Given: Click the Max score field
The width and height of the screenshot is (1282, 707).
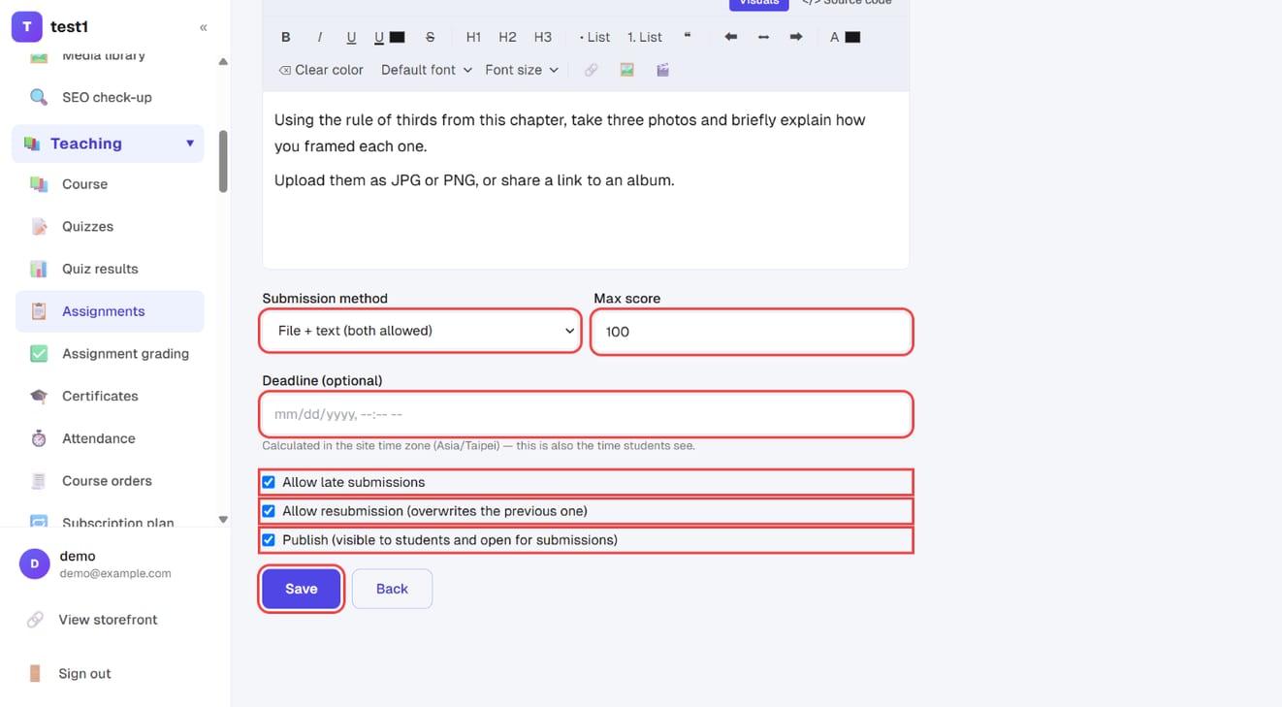Looking at the screenshot, I should (x=752, y=332).
